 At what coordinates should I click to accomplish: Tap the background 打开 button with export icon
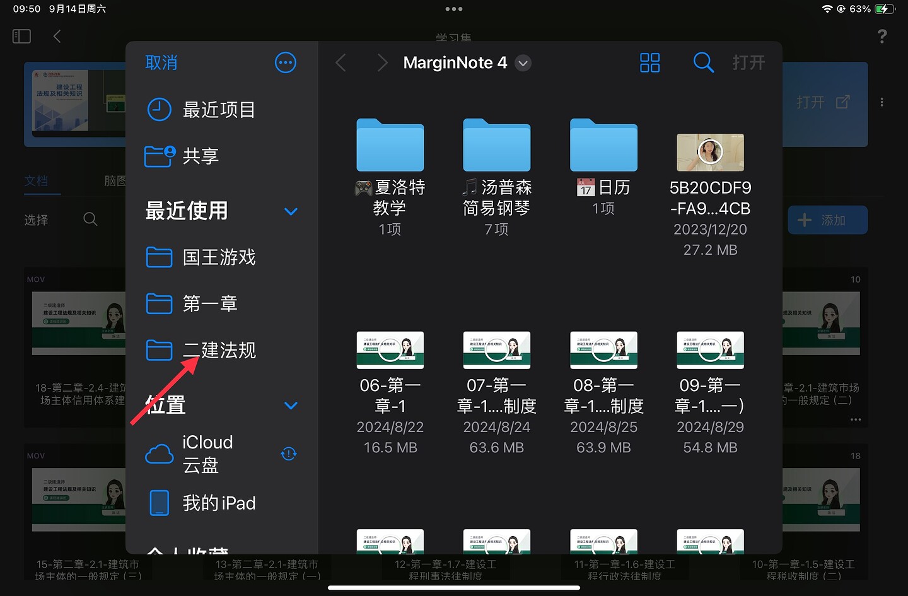(x=823, y=102)
